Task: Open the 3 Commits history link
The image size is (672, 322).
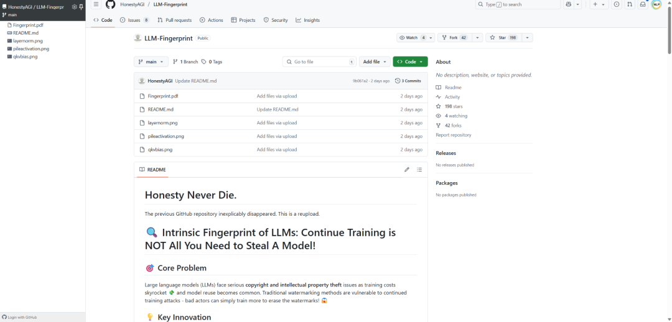Action: [x=408, y=81]
